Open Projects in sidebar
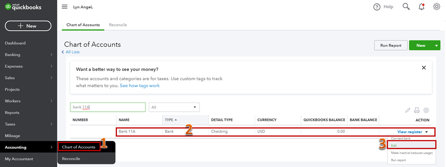 pos(12,90)
